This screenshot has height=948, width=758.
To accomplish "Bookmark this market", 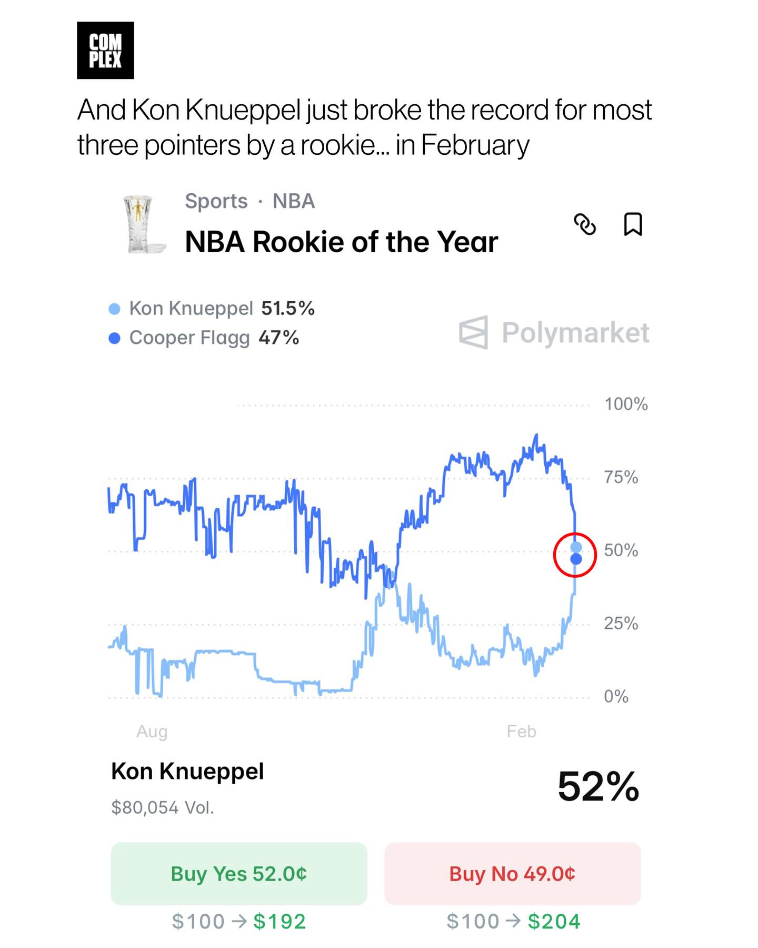I will click(x=633, y=224).
